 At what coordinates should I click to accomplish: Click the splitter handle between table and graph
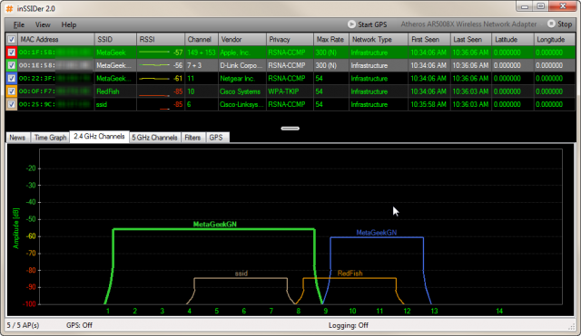pyautogui.click(x=290, y=129)
